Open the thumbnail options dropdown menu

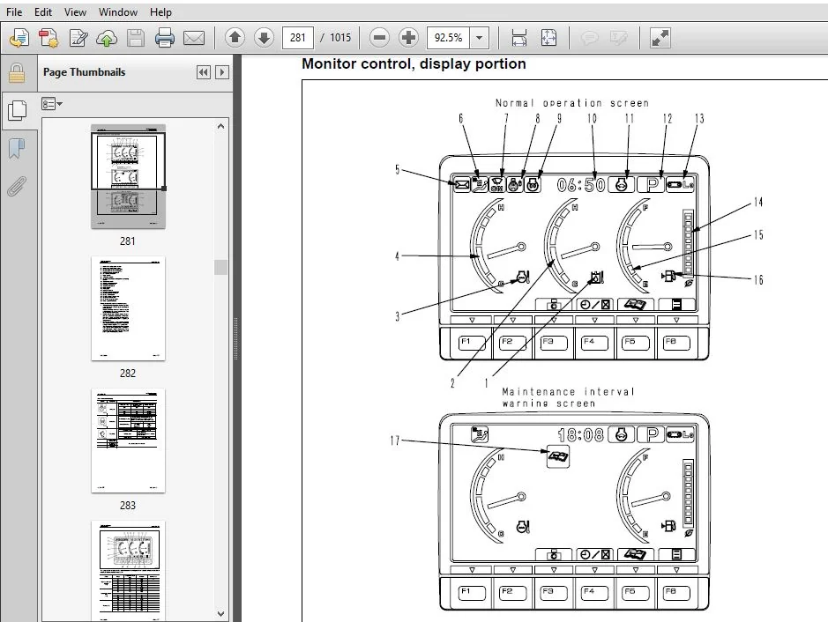(x=52, y=104)
